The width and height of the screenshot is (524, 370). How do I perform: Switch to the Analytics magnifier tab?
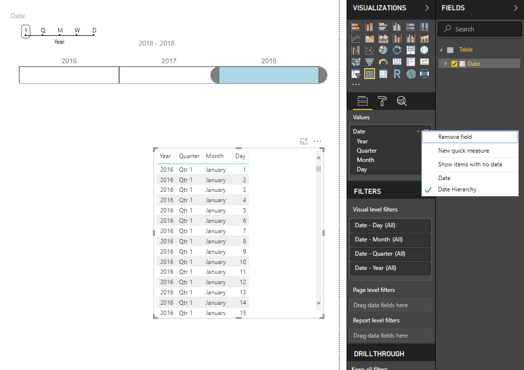[x=401, y=101]
